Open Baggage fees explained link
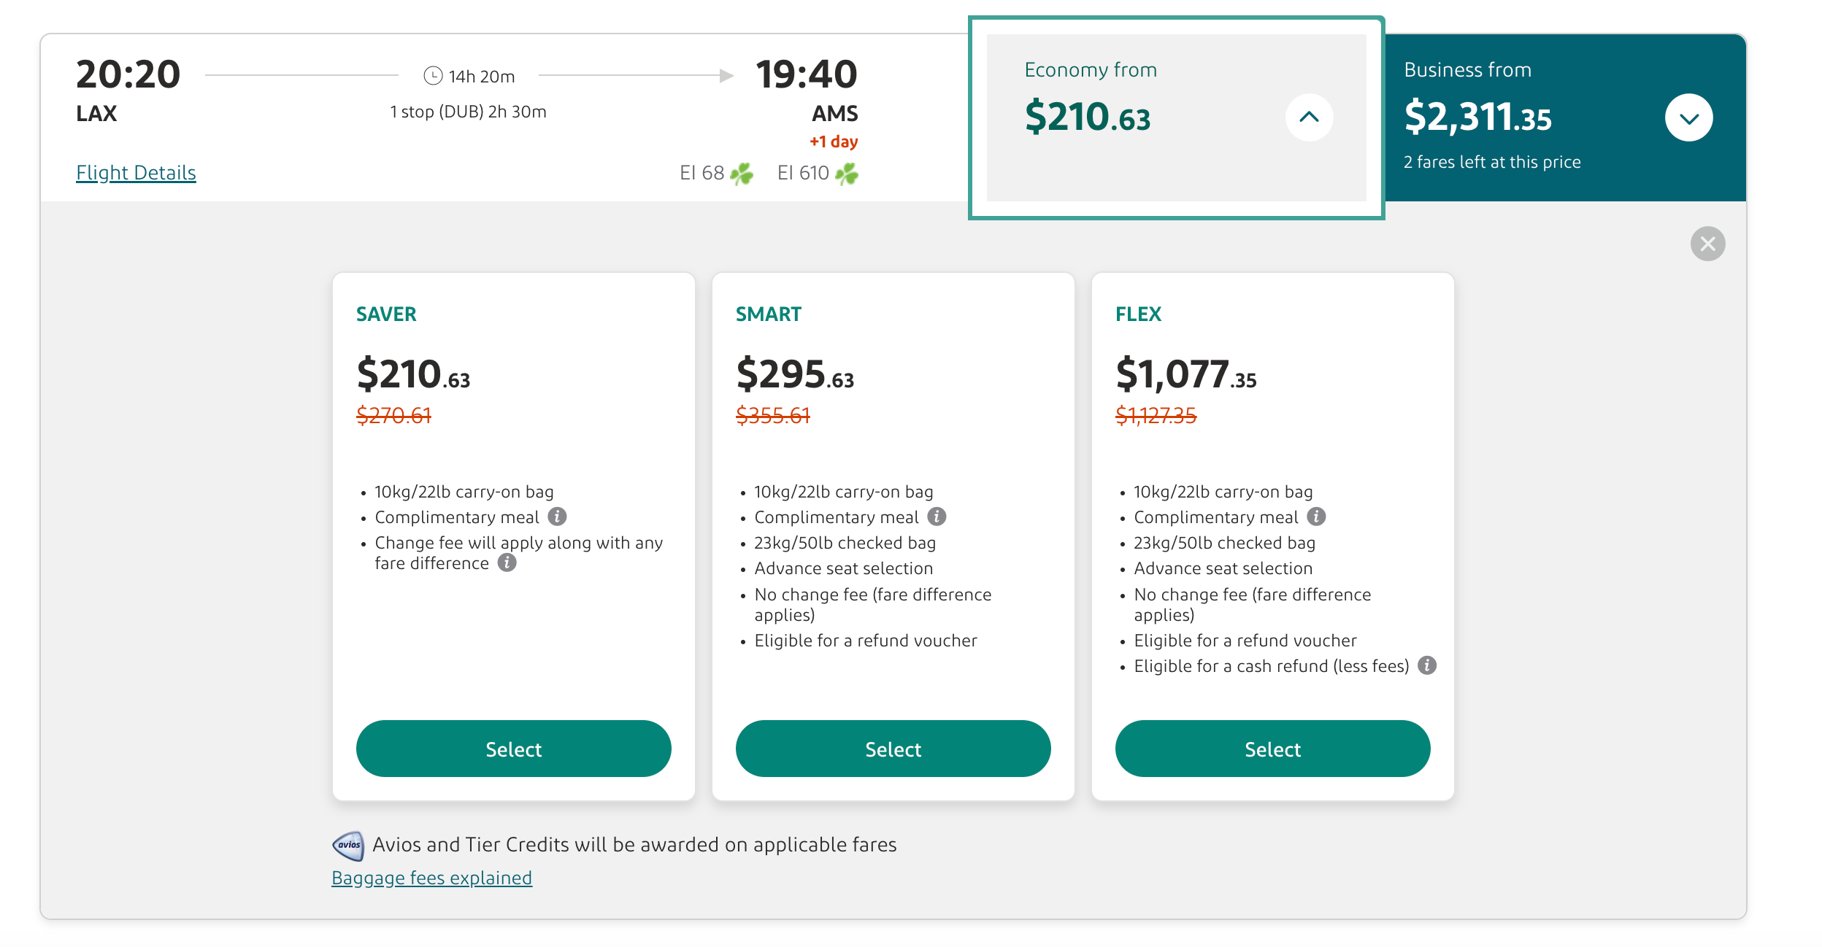Screen dimensions: 1822x947 click(x=431, y=878)
